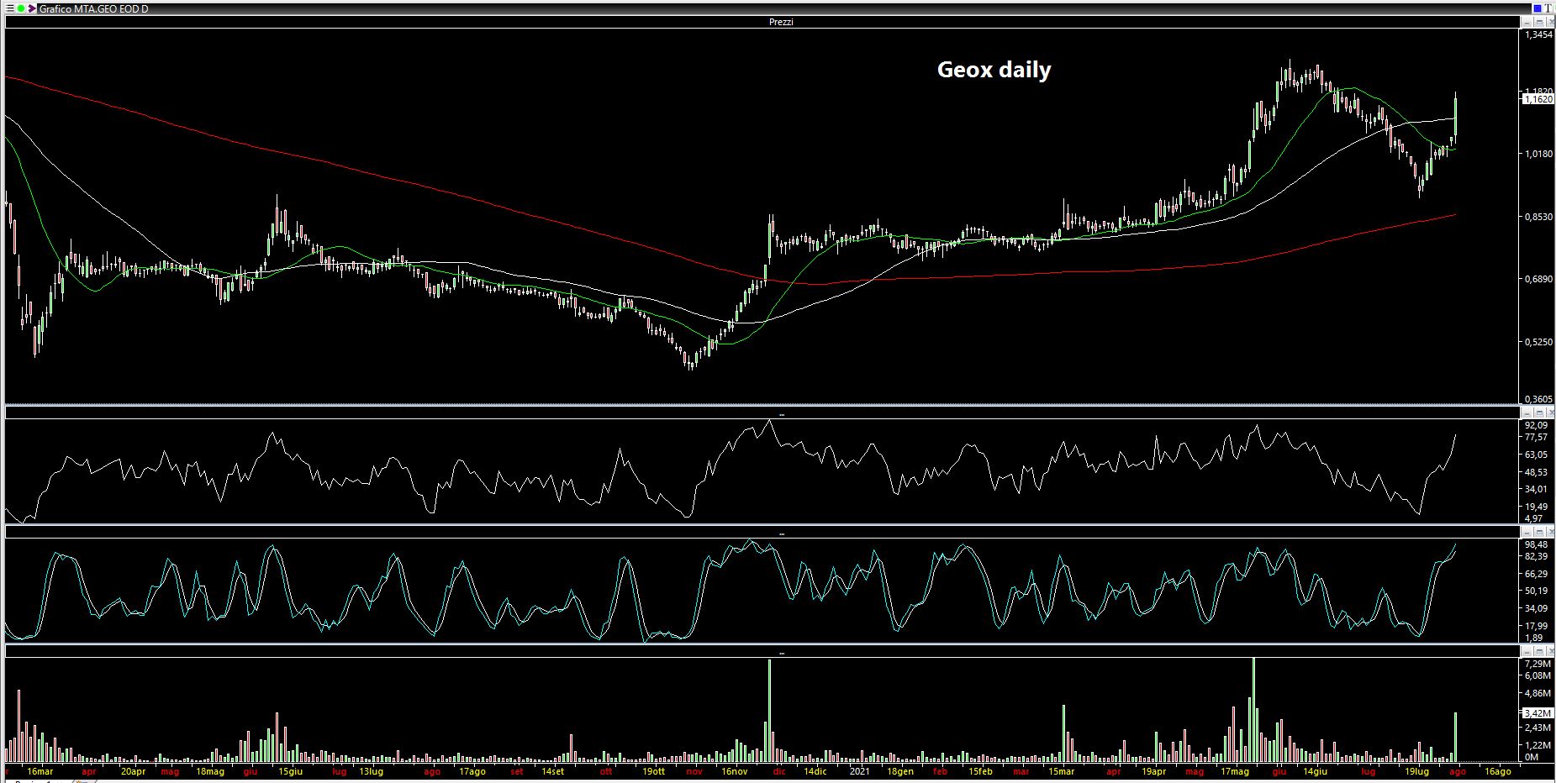This screenshot has height=783, width=1556.
Task: Click the red 'dic' month label
Action: [779, 770]
